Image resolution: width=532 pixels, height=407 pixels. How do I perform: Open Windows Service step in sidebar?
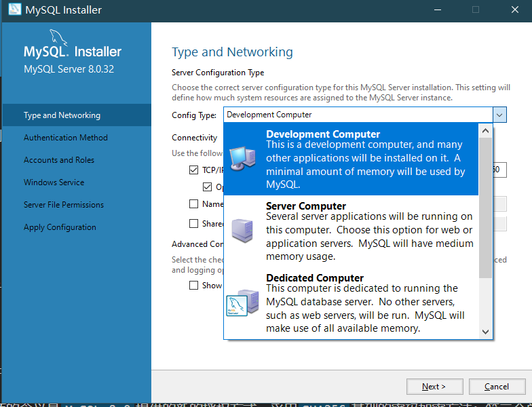click(x=77, y=182)
